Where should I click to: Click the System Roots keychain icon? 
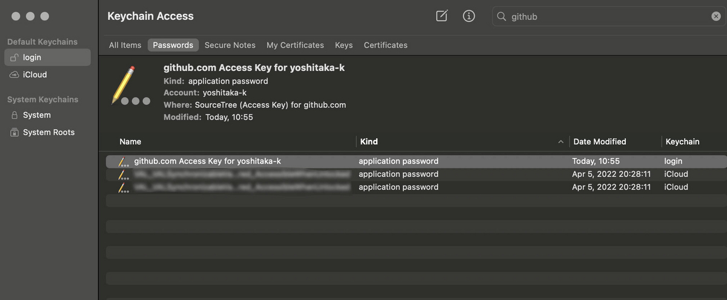click(15, 133)
